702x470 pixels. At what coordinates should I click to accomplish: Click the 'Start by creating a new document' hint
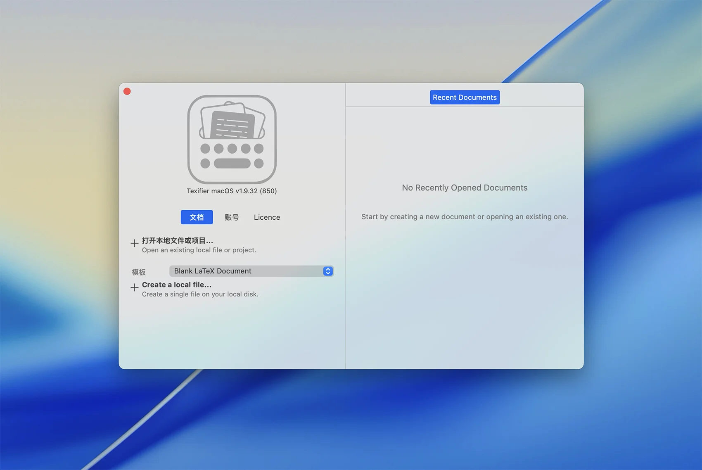click(x=465, y=217)
